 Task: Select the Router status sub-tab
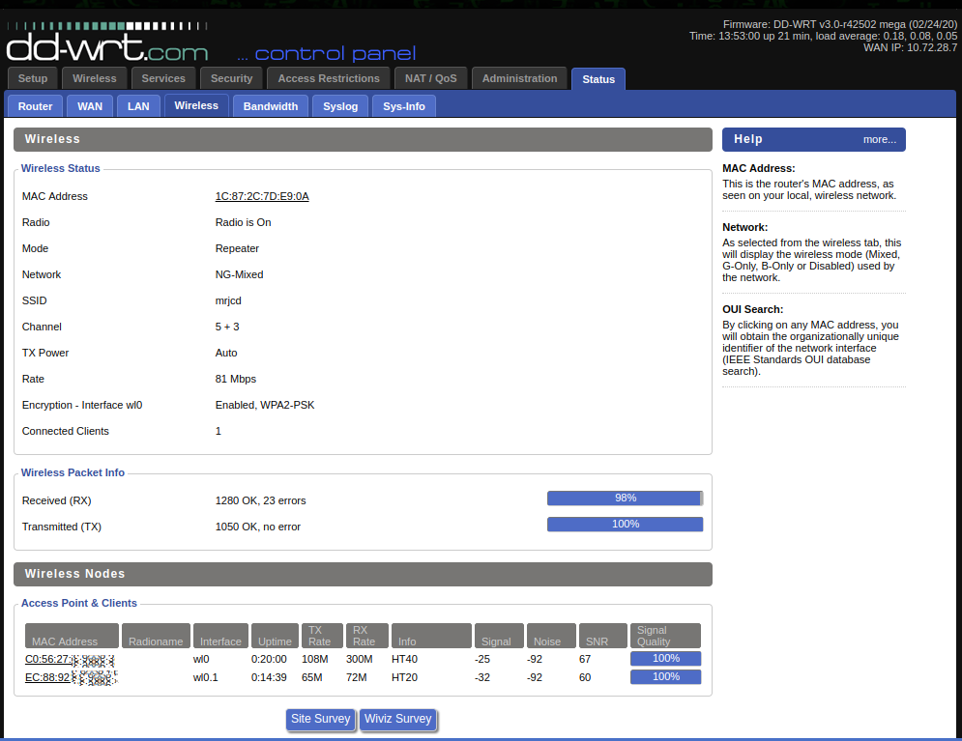click(36, 106)
